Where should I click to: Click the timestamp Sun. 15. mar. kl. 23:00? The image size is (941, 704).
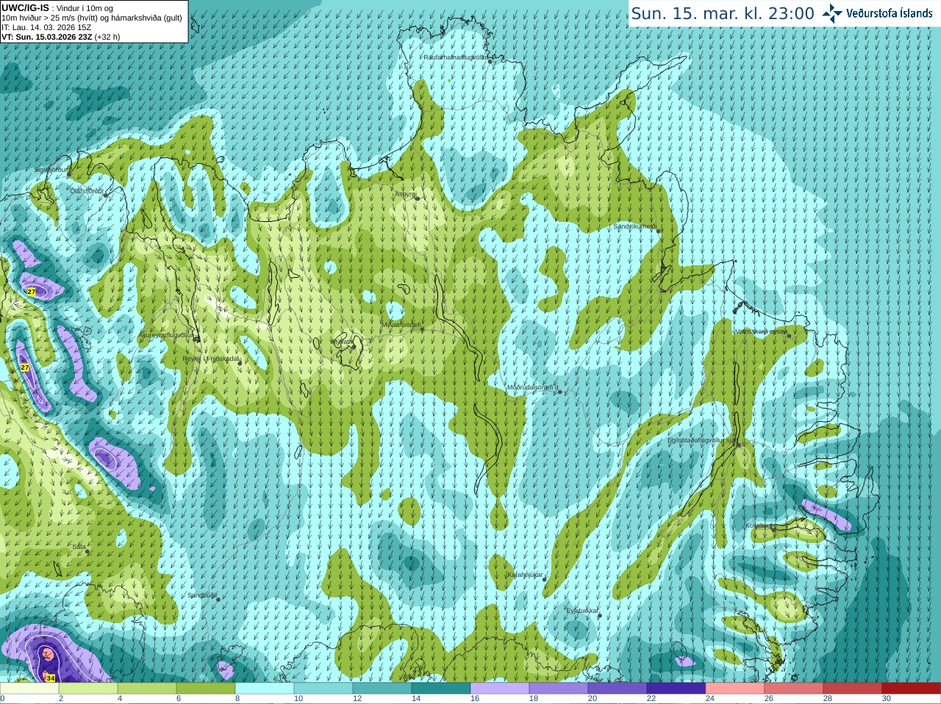(x=723, y=13)
